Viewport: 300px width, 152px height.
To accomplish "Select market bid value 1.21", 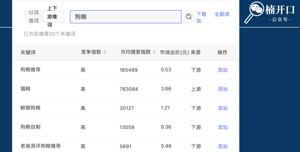I will (x=165, y=108).
